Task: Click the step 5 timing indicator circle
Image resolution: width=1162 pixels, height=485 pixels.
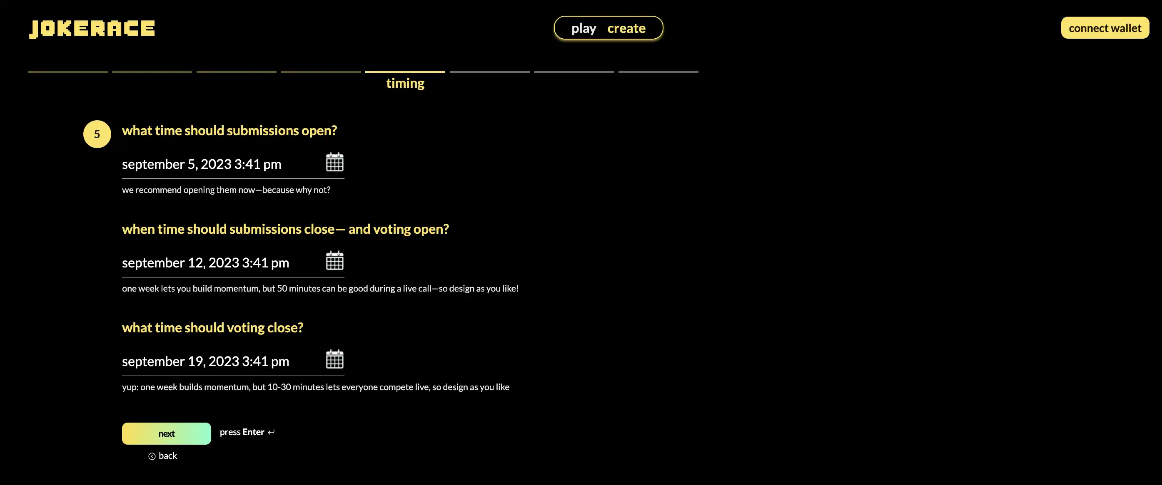Action: pyautogui.click(x=96, y=133)
